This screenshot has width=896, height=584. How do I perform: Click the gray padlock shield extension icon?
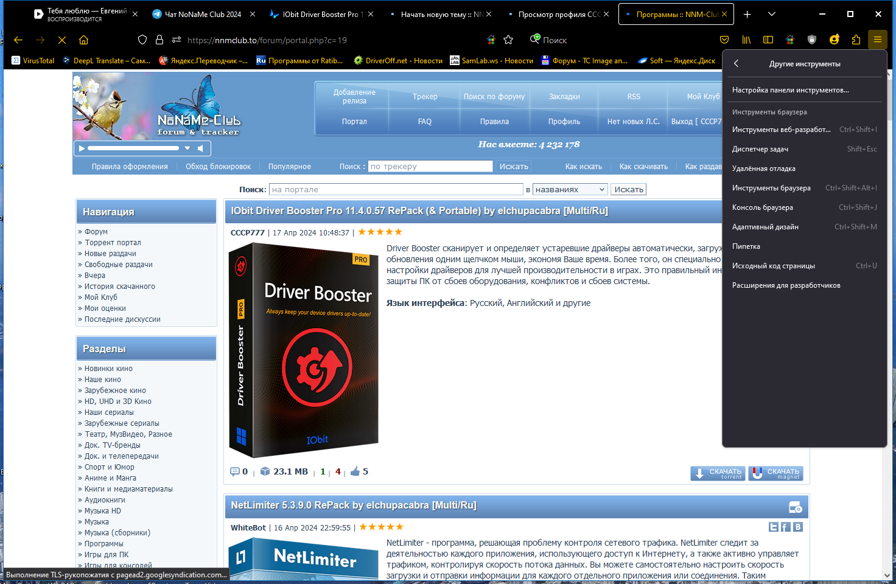tap(812, 40)
